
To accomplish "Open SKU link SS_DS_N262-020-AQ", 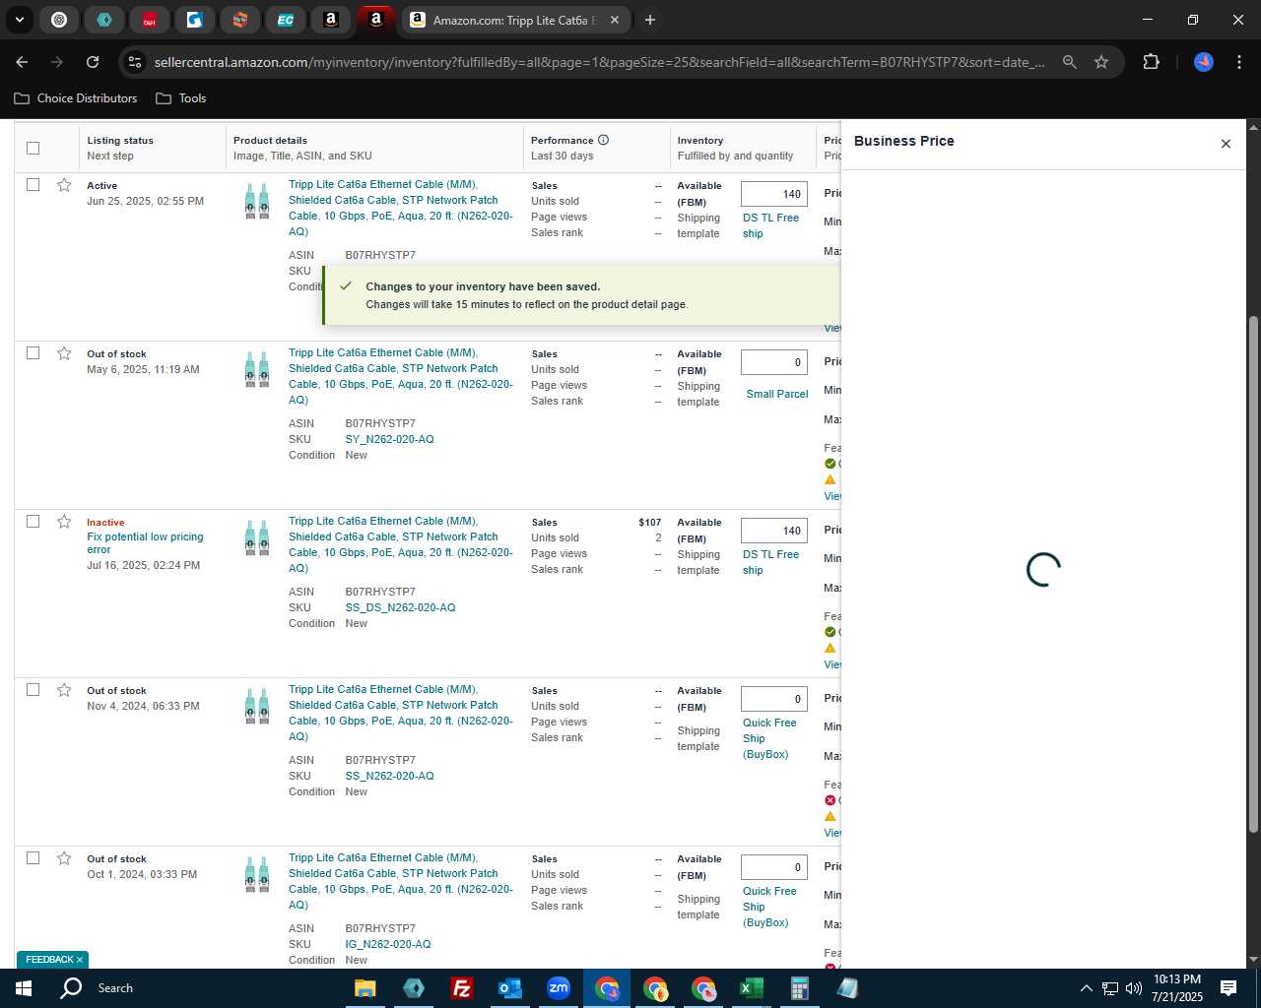I will (x=400, y=607).
